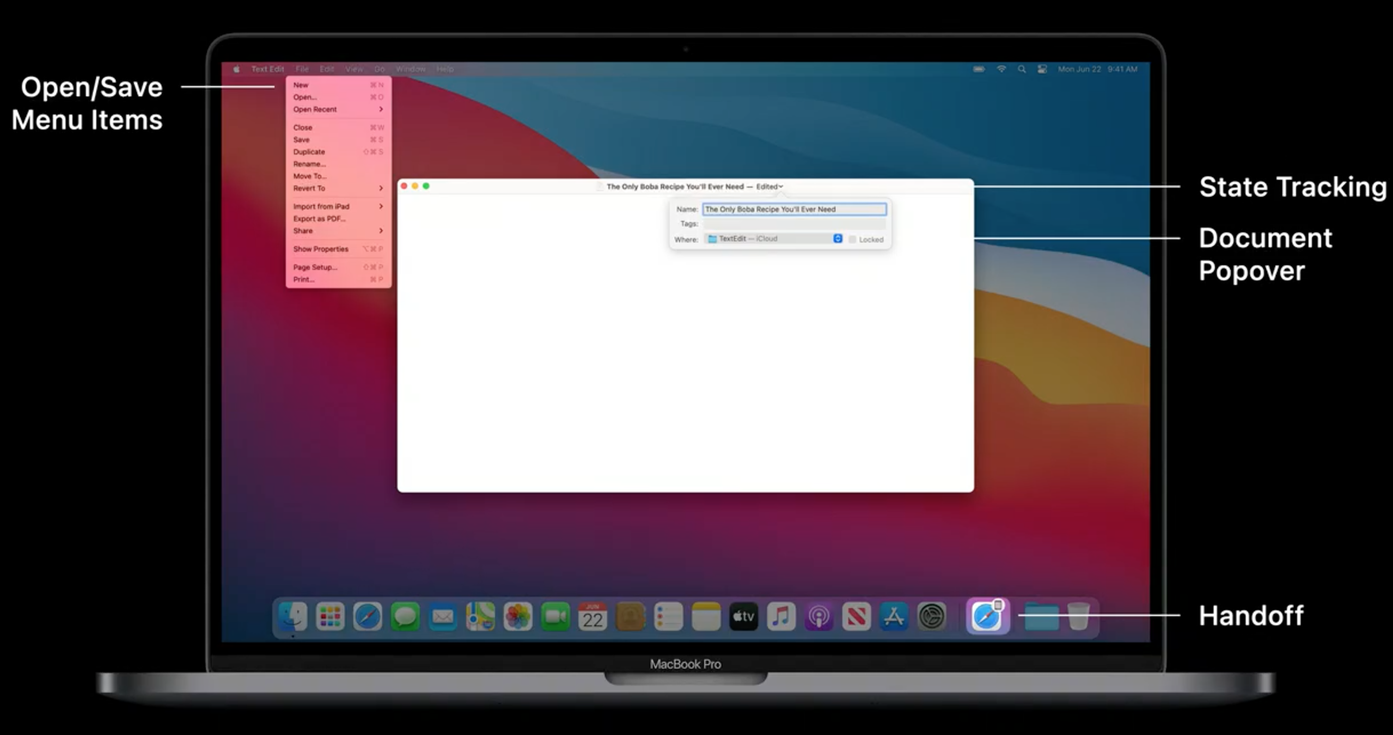1393x735 pixels.
Task: Expand the Revert To submenu
Action: [x=338, y=188]
